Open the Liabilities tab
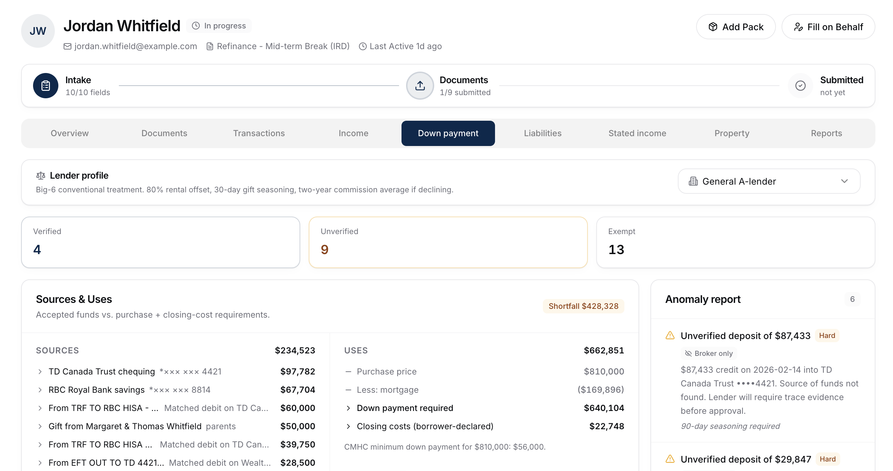This screenshot has width=893, height=471. coord(542,133)
